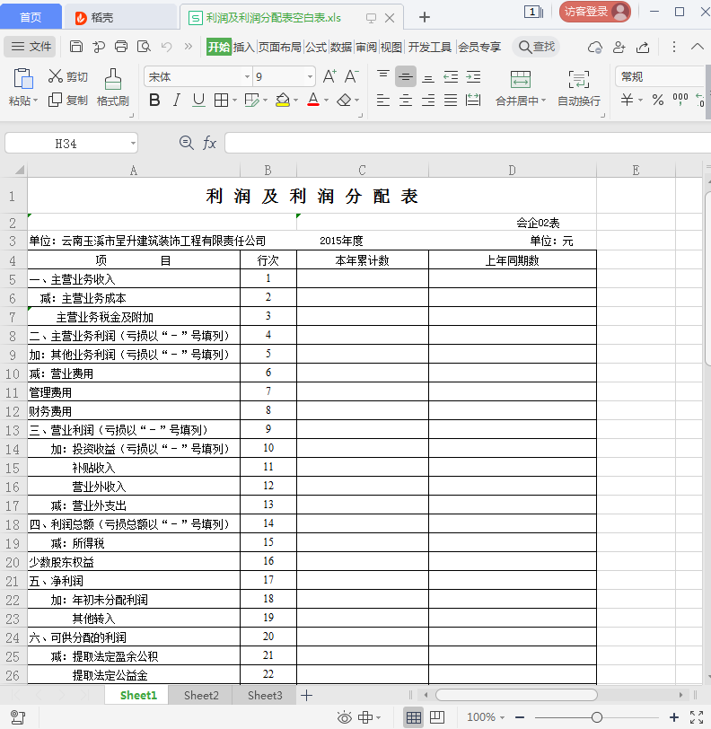Toggle Bold formatting
Image resolution: width=711 pixels, height=729 pixels.
tap(154, 100)
